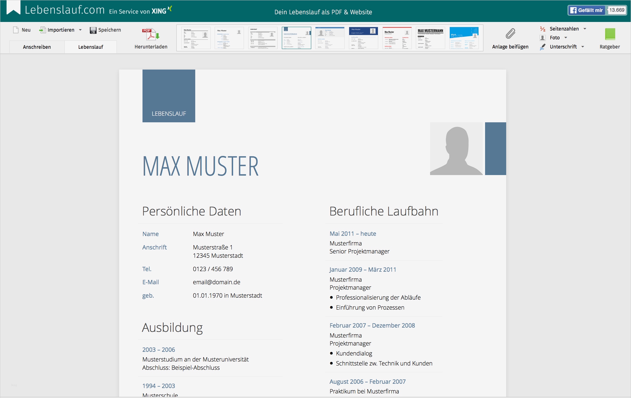
Task: Click the Neu blank page icon
Action: point(16,30)
